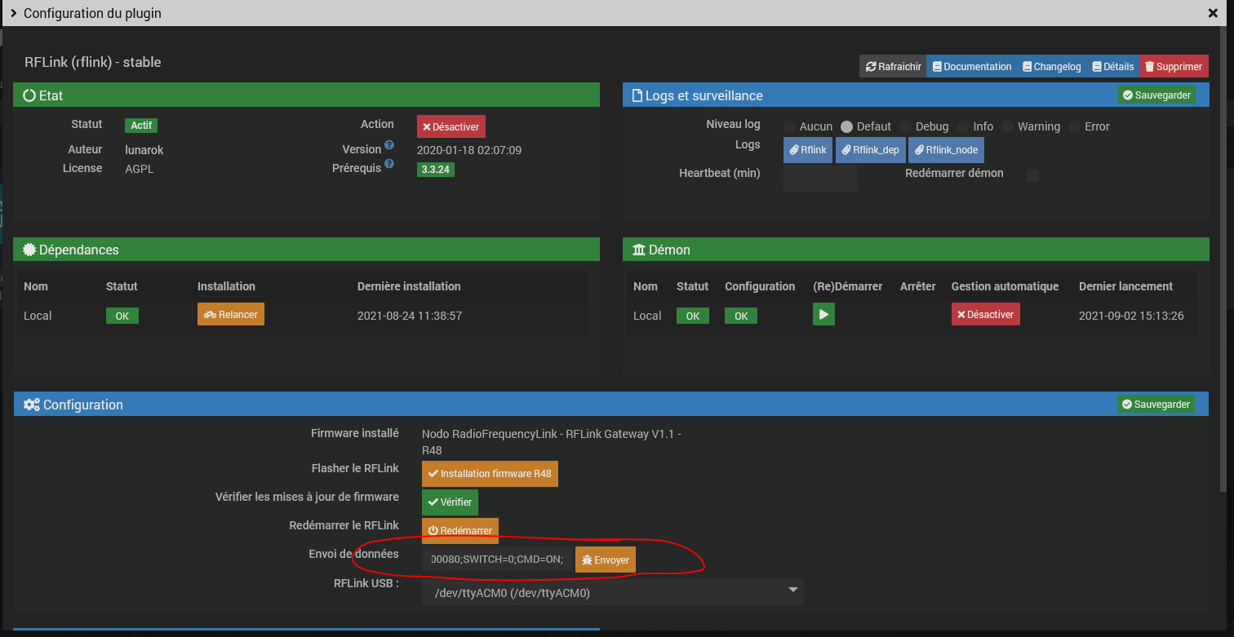This screenshot has height=637, width=1234.
Task: Open the Changelog
Action: point(1051,67)
